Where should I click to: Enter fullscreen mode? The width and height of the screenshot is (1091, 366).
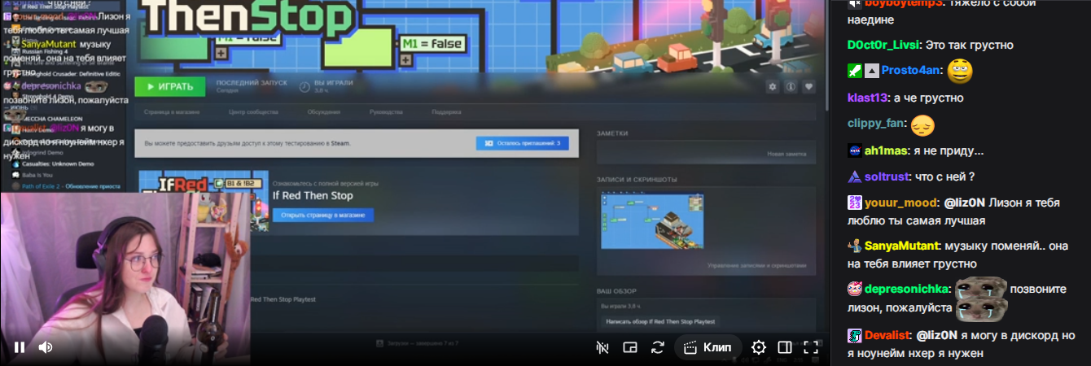(x=811, y=347)
